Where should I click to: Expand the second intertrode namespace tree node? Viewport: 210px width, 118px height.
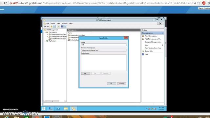(47, 36)
